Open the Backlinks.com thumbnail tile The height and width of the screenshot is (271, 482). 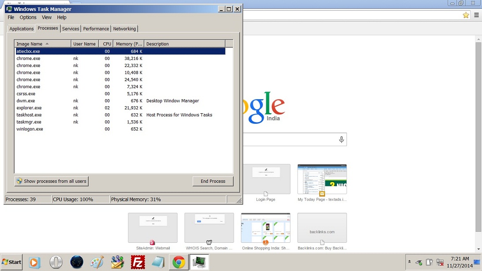(x=322, y=228)
